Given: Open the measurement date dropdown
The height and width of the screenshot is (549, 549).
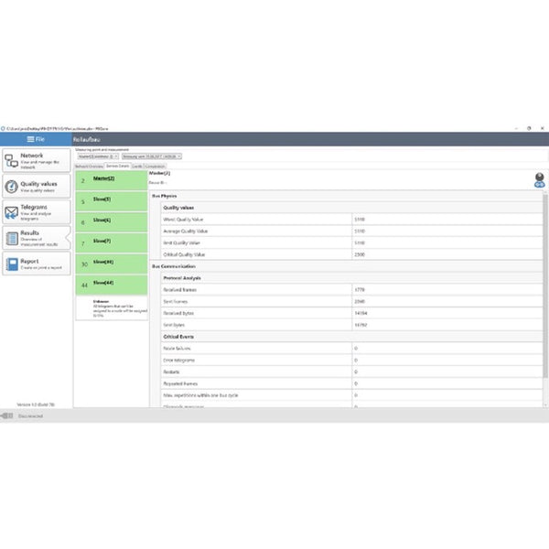Looking at the screenshot, I should point(152,156).
